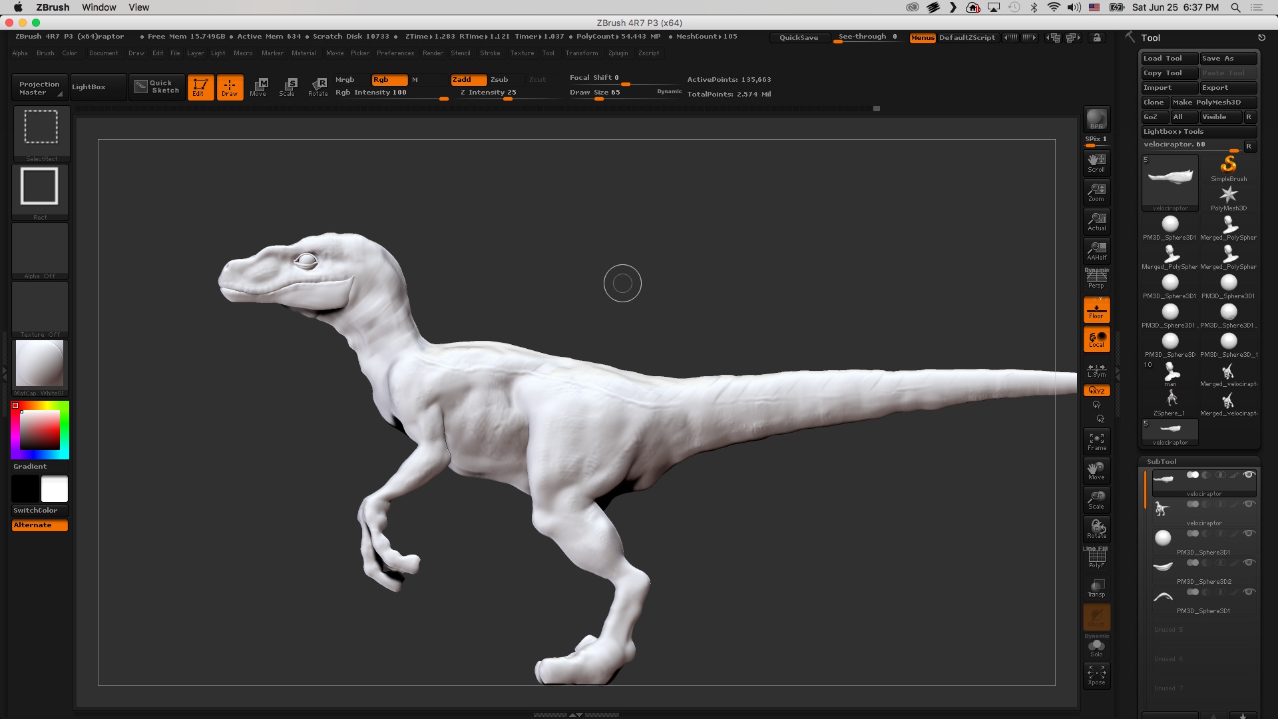Click the Scale view icon in right shelf
This screenshot has width=1278, height=719.
coord(1096,500)
